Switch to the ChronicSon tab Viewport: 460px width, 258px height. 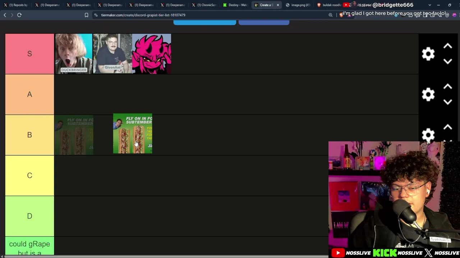[204, 5]
